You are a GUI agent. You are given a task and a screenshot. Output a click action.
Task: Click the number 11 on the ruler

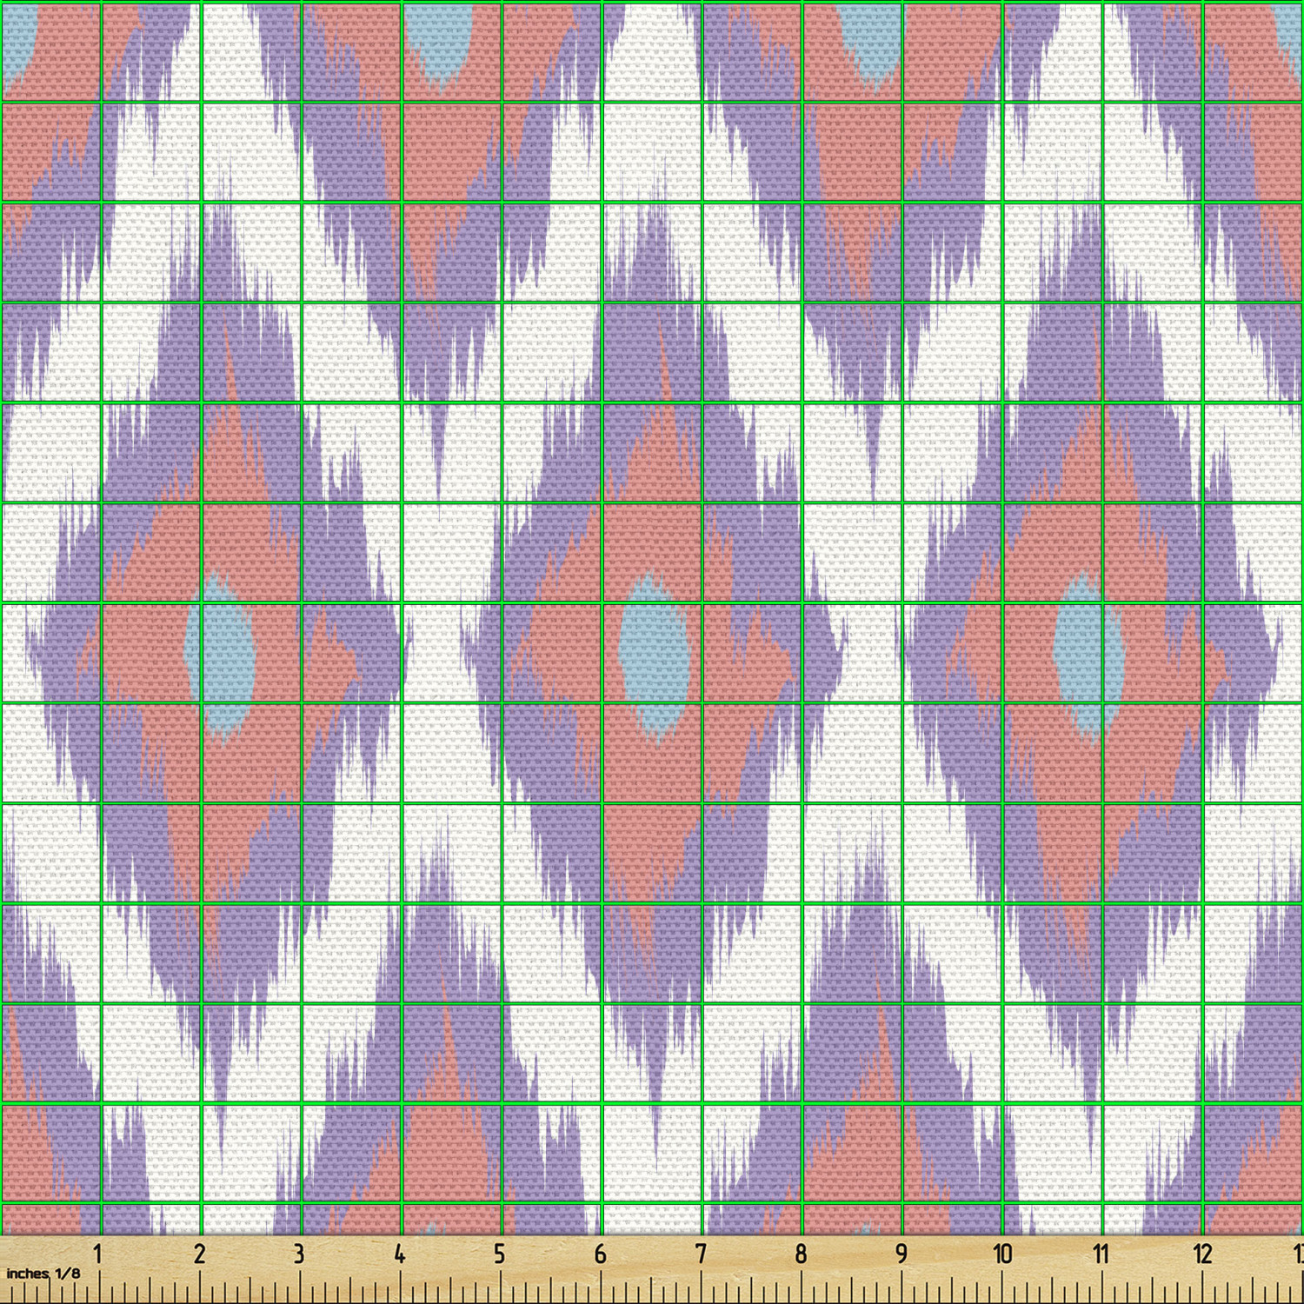[1101, 1254]
